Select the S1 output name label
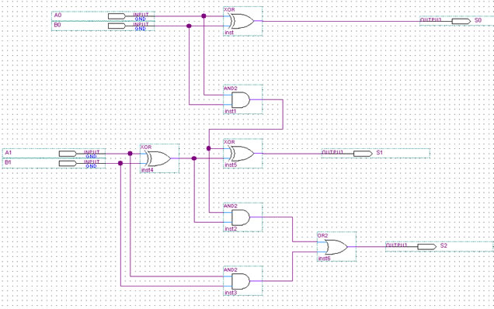 (x=380, y=152)
